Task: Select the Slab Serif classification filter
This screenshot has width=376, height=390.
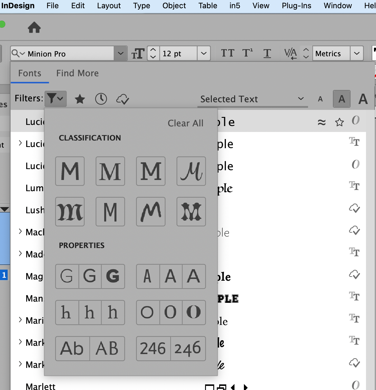Action: coord(151,171)
